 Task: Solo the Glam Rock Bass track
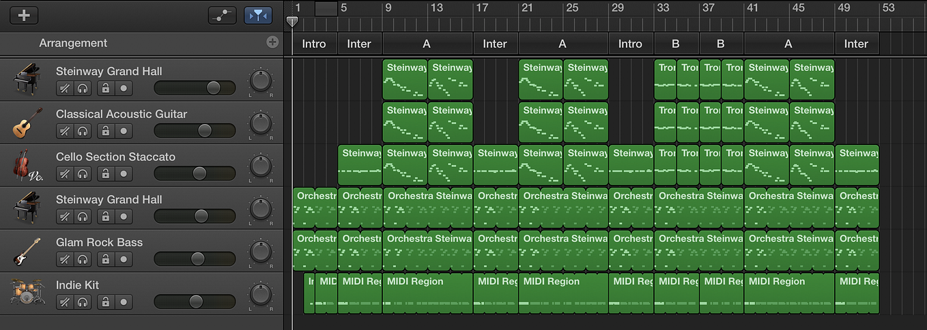coord(83,259)
